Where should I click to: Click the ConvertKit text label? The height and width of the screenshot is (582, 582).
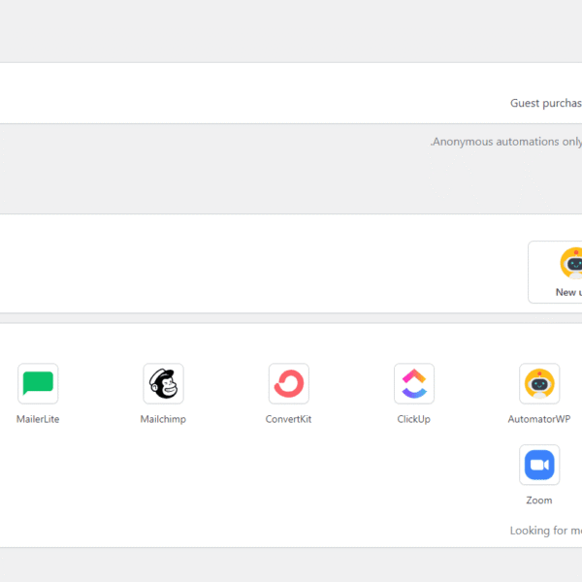click(x=288, y=419)
